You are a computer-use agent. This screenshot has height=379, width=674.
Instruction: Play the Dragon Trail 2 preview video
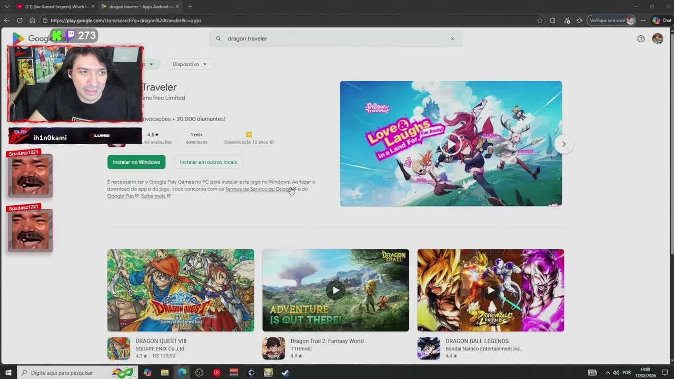[x=335, y=290]
